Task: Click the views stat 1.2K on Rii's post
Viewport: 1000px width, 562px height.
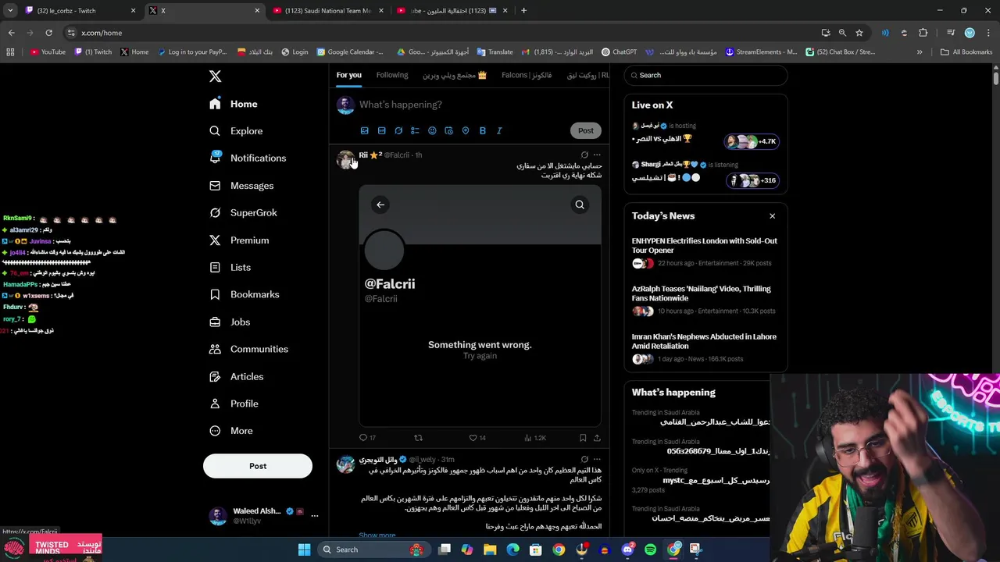Action: coord(535,438)
